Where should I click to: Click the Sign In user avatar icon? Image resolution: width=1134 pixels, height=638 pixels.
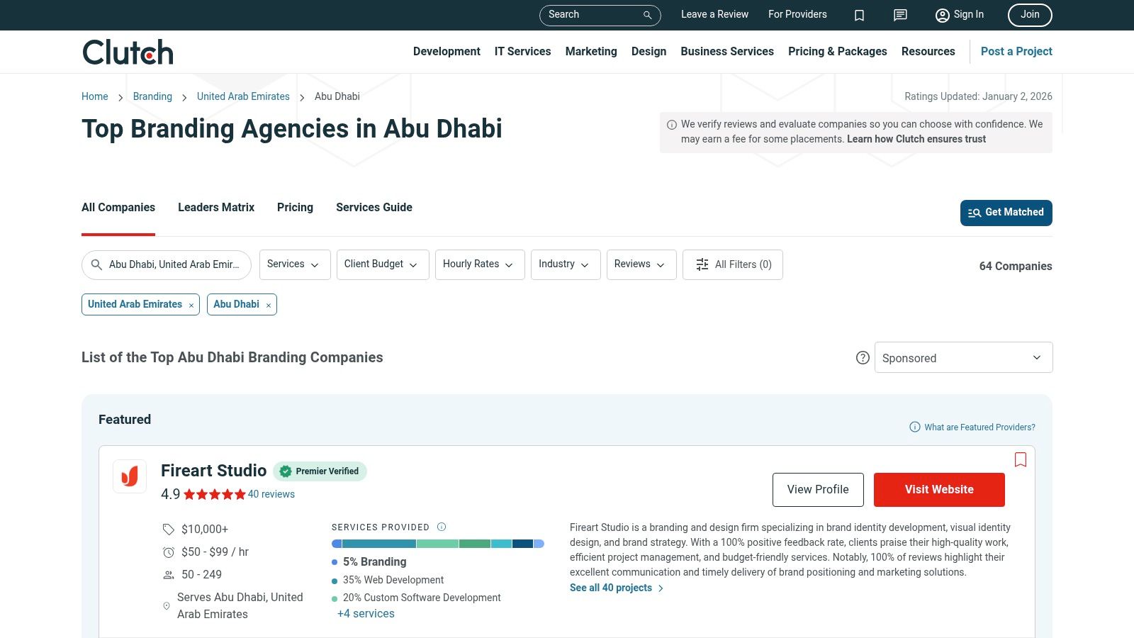pyautogui.click(x=942, y=15)
